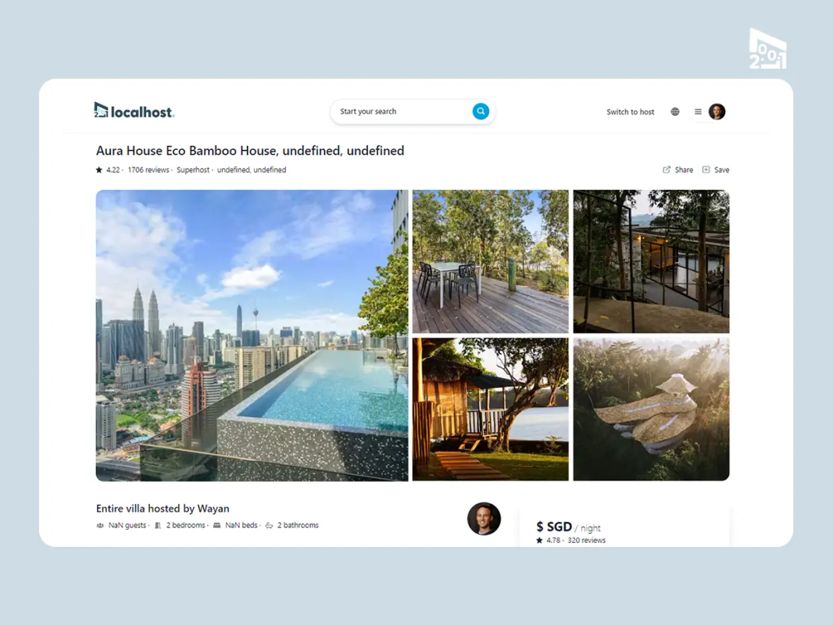Click host Wayan's profile picture
This screenshot has width=833, height=625.
click(484, 518)
